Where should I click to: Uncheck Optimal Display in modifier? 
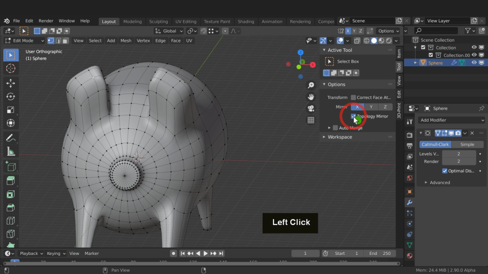[x=445, y=171]
